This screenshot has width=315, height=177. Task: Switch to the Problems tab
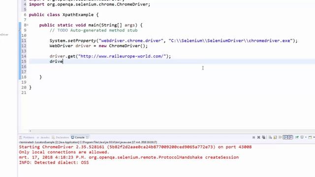click(27, 138)
